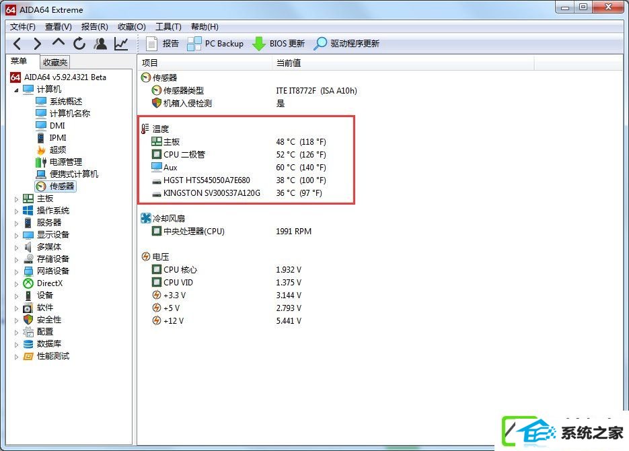Expand the 主板 tree node

(16, 199)
